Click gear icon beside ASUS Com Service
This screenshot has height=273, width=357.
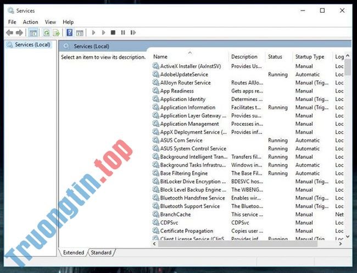pos(156,140)
